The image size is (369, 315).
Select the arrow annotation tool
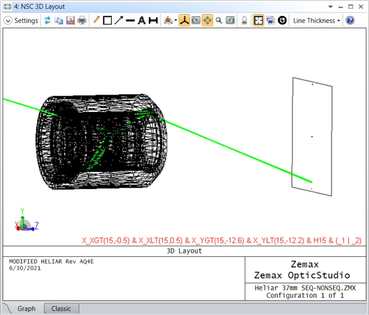pyautogui.click(x=119, y=21)
